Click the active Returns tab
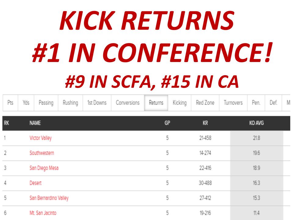Viewport: 293px width, 220px height. point(156,103)
